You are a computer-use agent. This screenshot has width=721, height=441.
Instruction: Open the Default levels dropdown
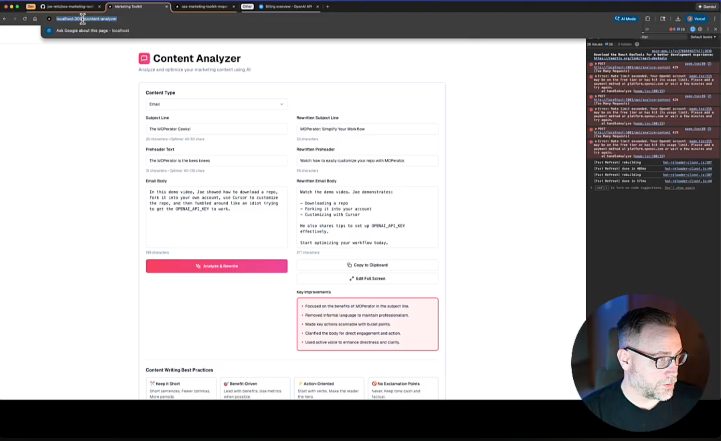pyautogui.click(x=703, y=37)
